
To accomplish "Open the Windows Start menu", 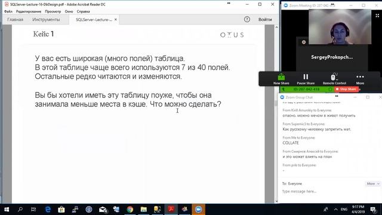I will pos(7,210).
